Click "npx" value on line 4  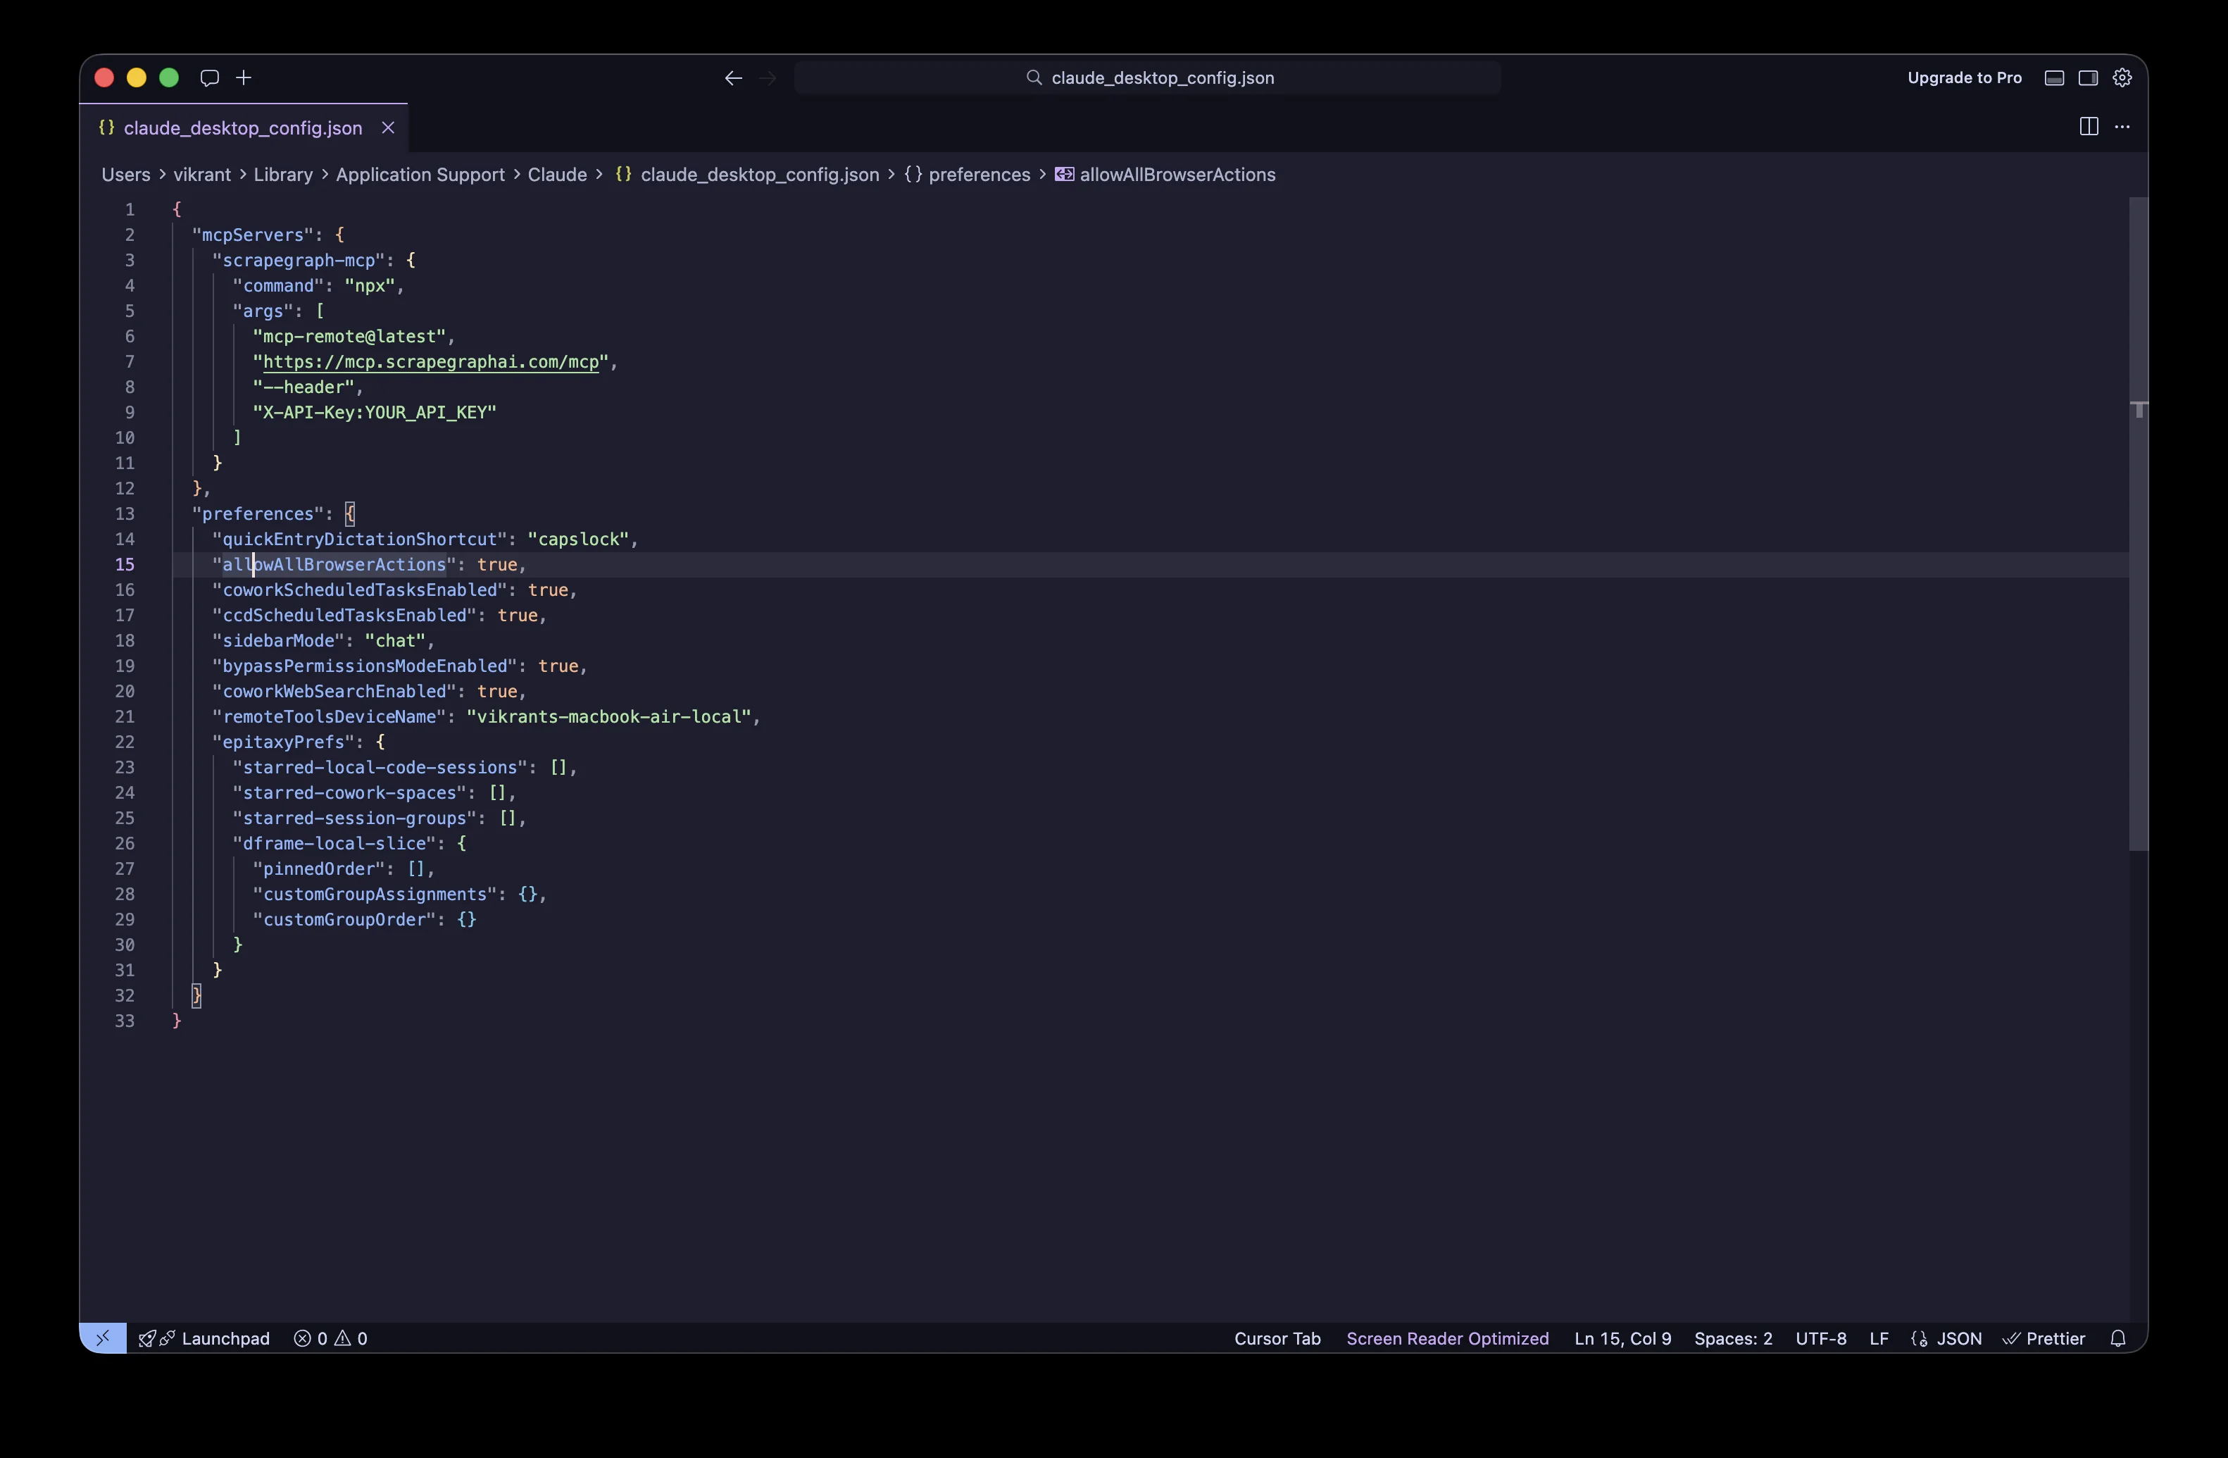point(370,285)
